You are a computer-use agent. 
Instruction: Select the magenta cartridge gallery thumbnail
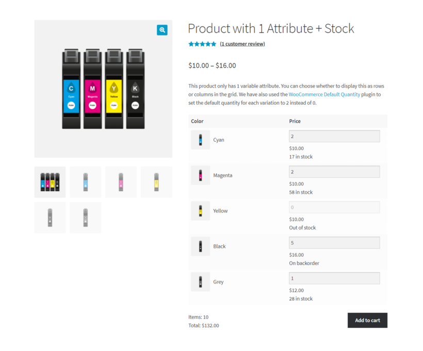click(121, 182)
